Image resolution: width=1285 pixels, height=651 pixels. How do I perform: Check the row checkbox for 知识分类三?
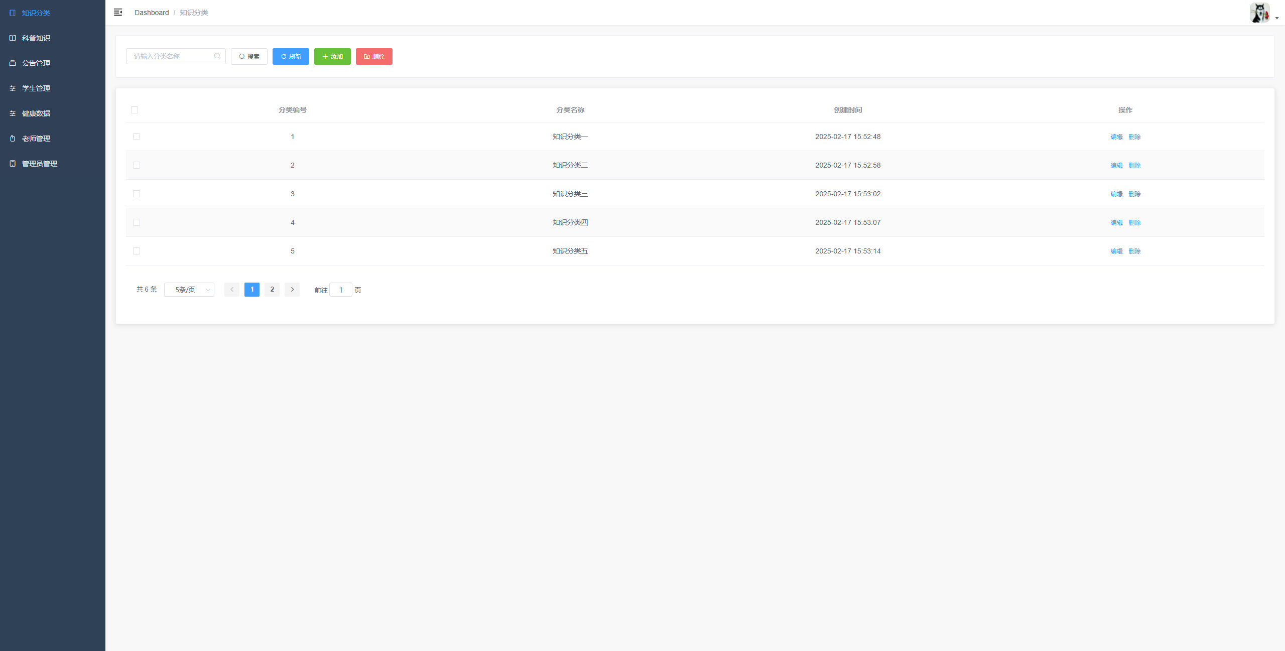(x=137, y=194)
